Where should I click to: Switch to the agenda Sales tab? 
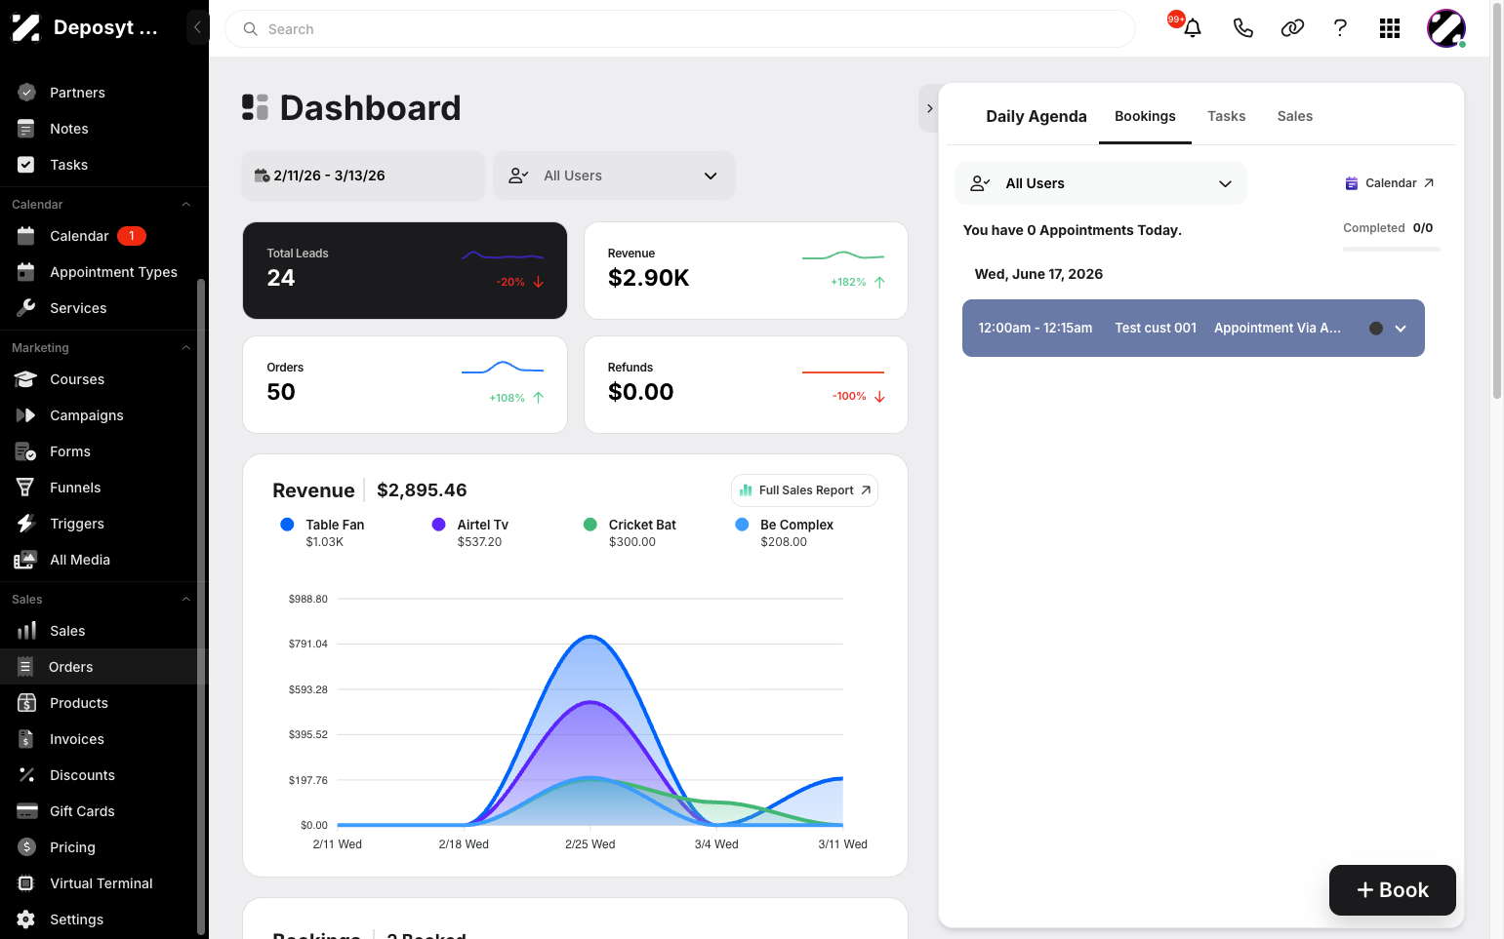click(1294, 116)
